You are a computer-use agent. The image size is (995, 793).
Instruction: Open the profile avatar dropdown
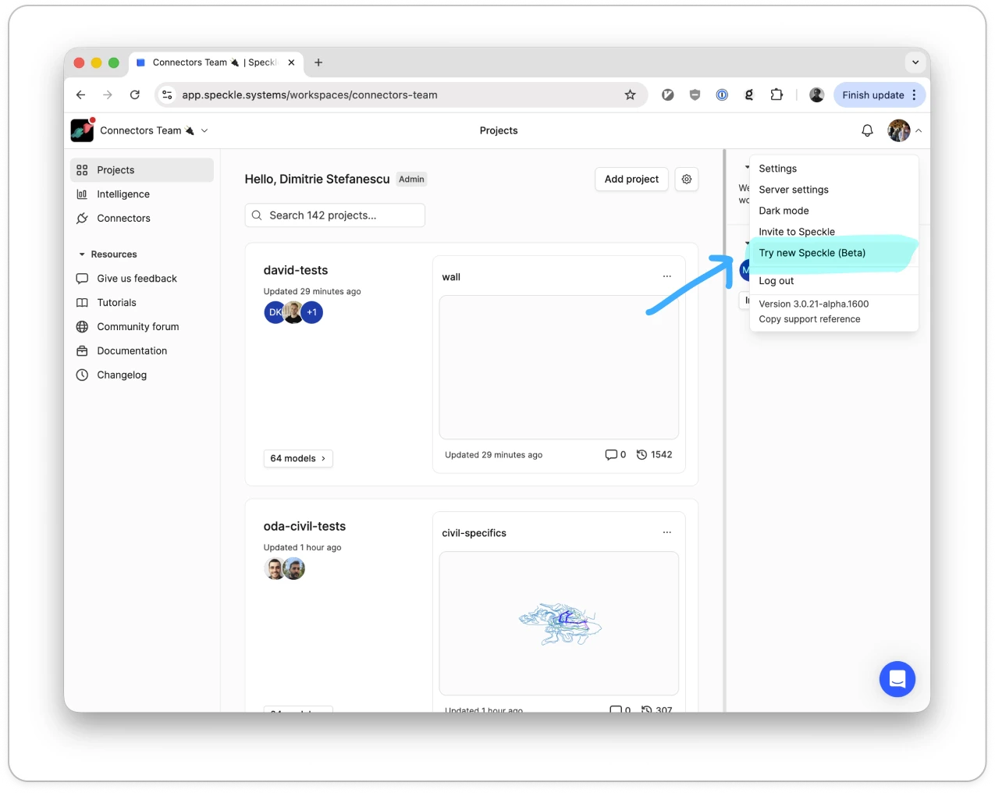pos(898,130)
